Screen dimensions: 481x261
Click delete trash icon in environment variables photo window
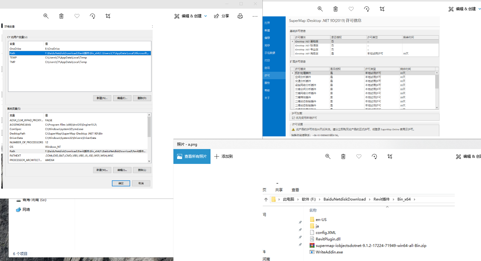click(x=61, y=16)
